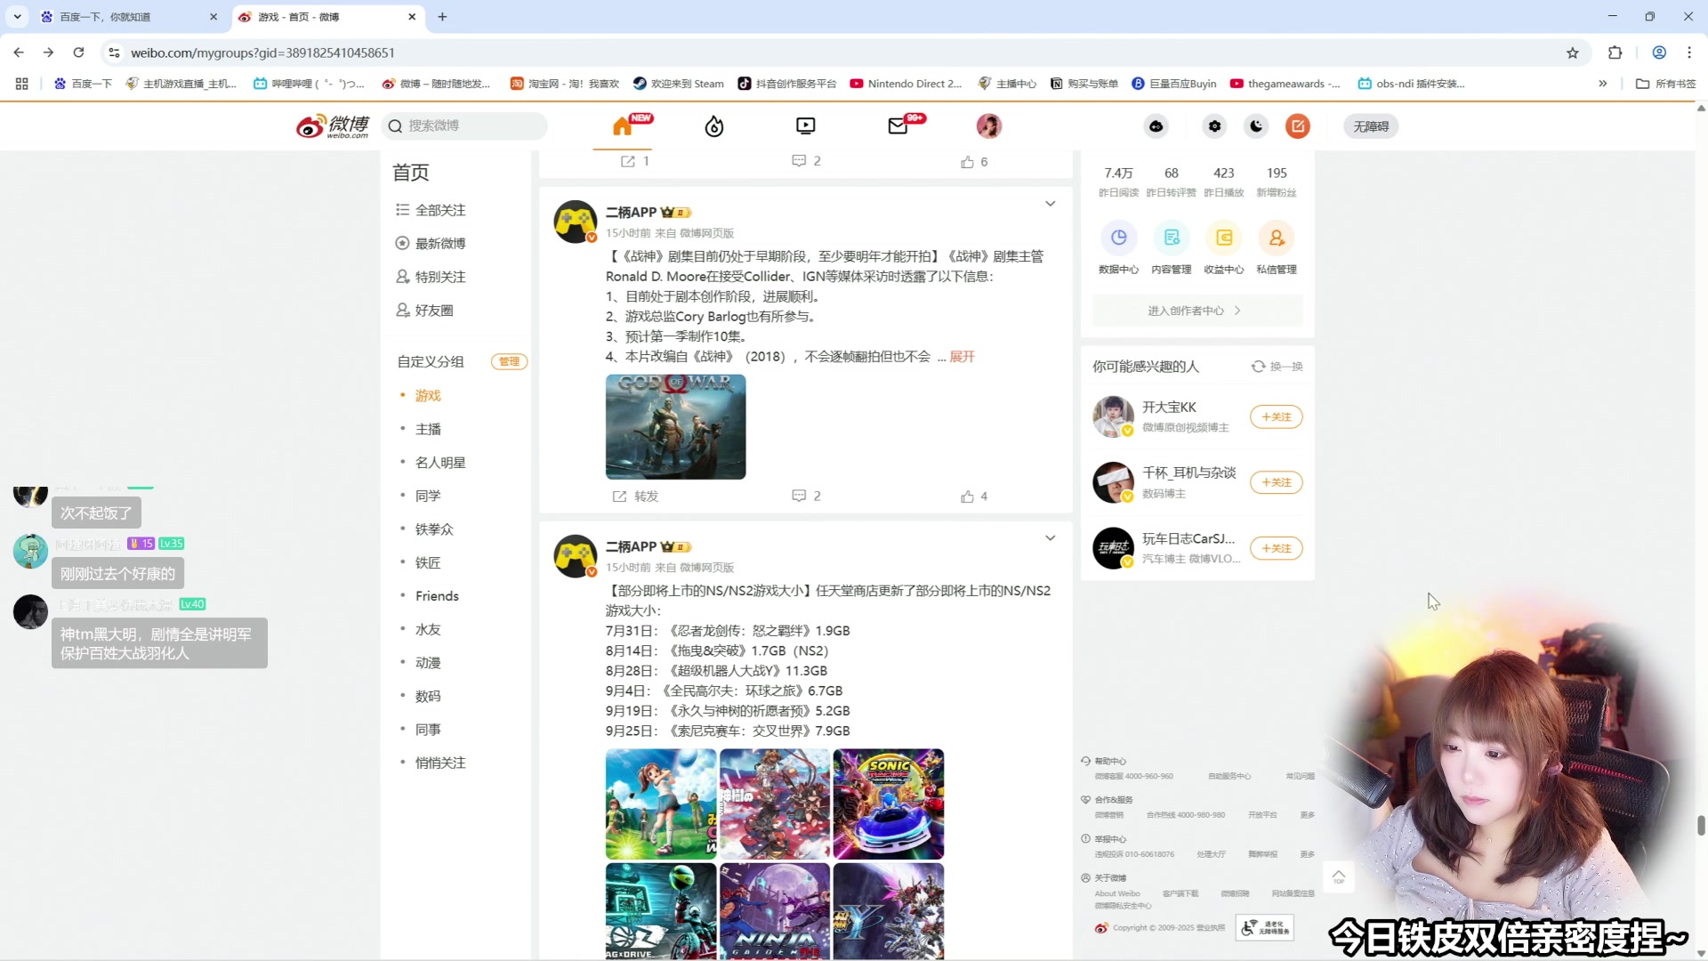This screenshot has width=1708, height=961.
Task: Select the 悄悄关注 group
Action: (440, 763)
